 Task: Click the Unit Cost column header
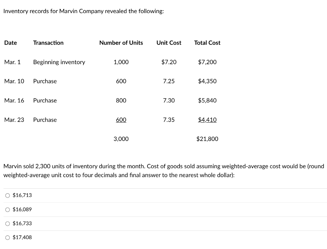coord(169,43)
